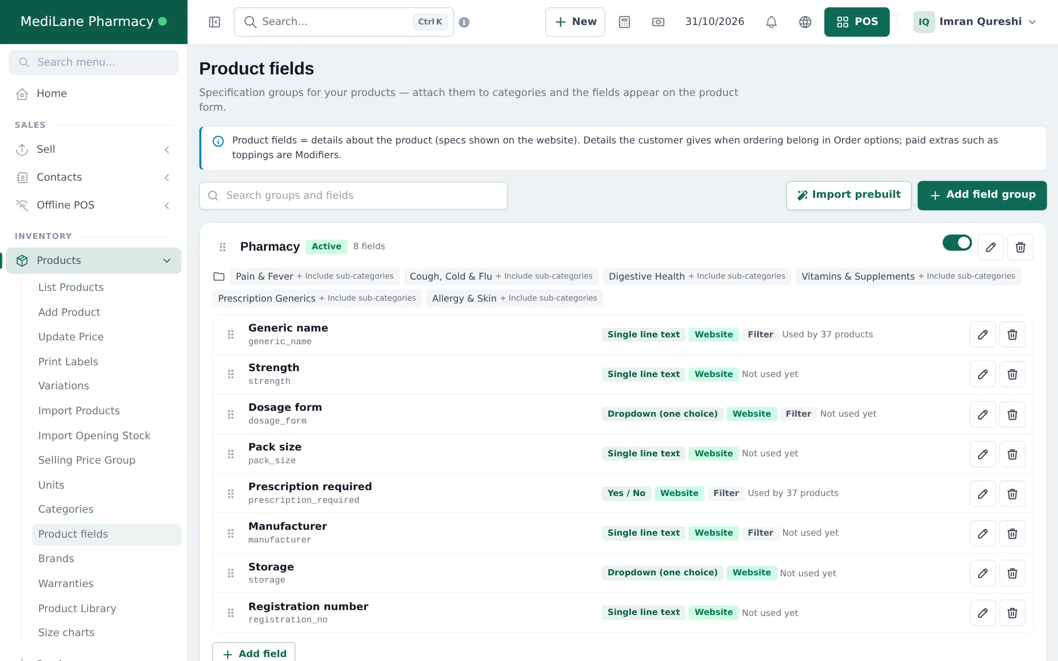Image resolution: width=1058 pixels, height=661 pixels.
Task: Collapse the Products menu
Action: [x=94, y=260]
